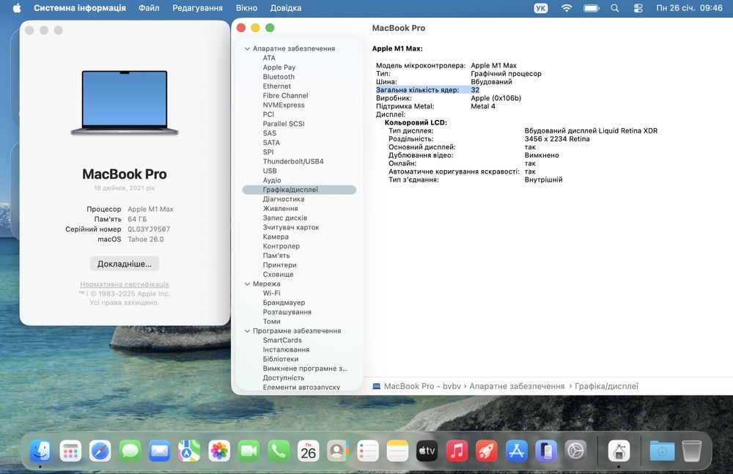Open the green Phone app in Dock

pyautogui.click(x=279, y=451)
